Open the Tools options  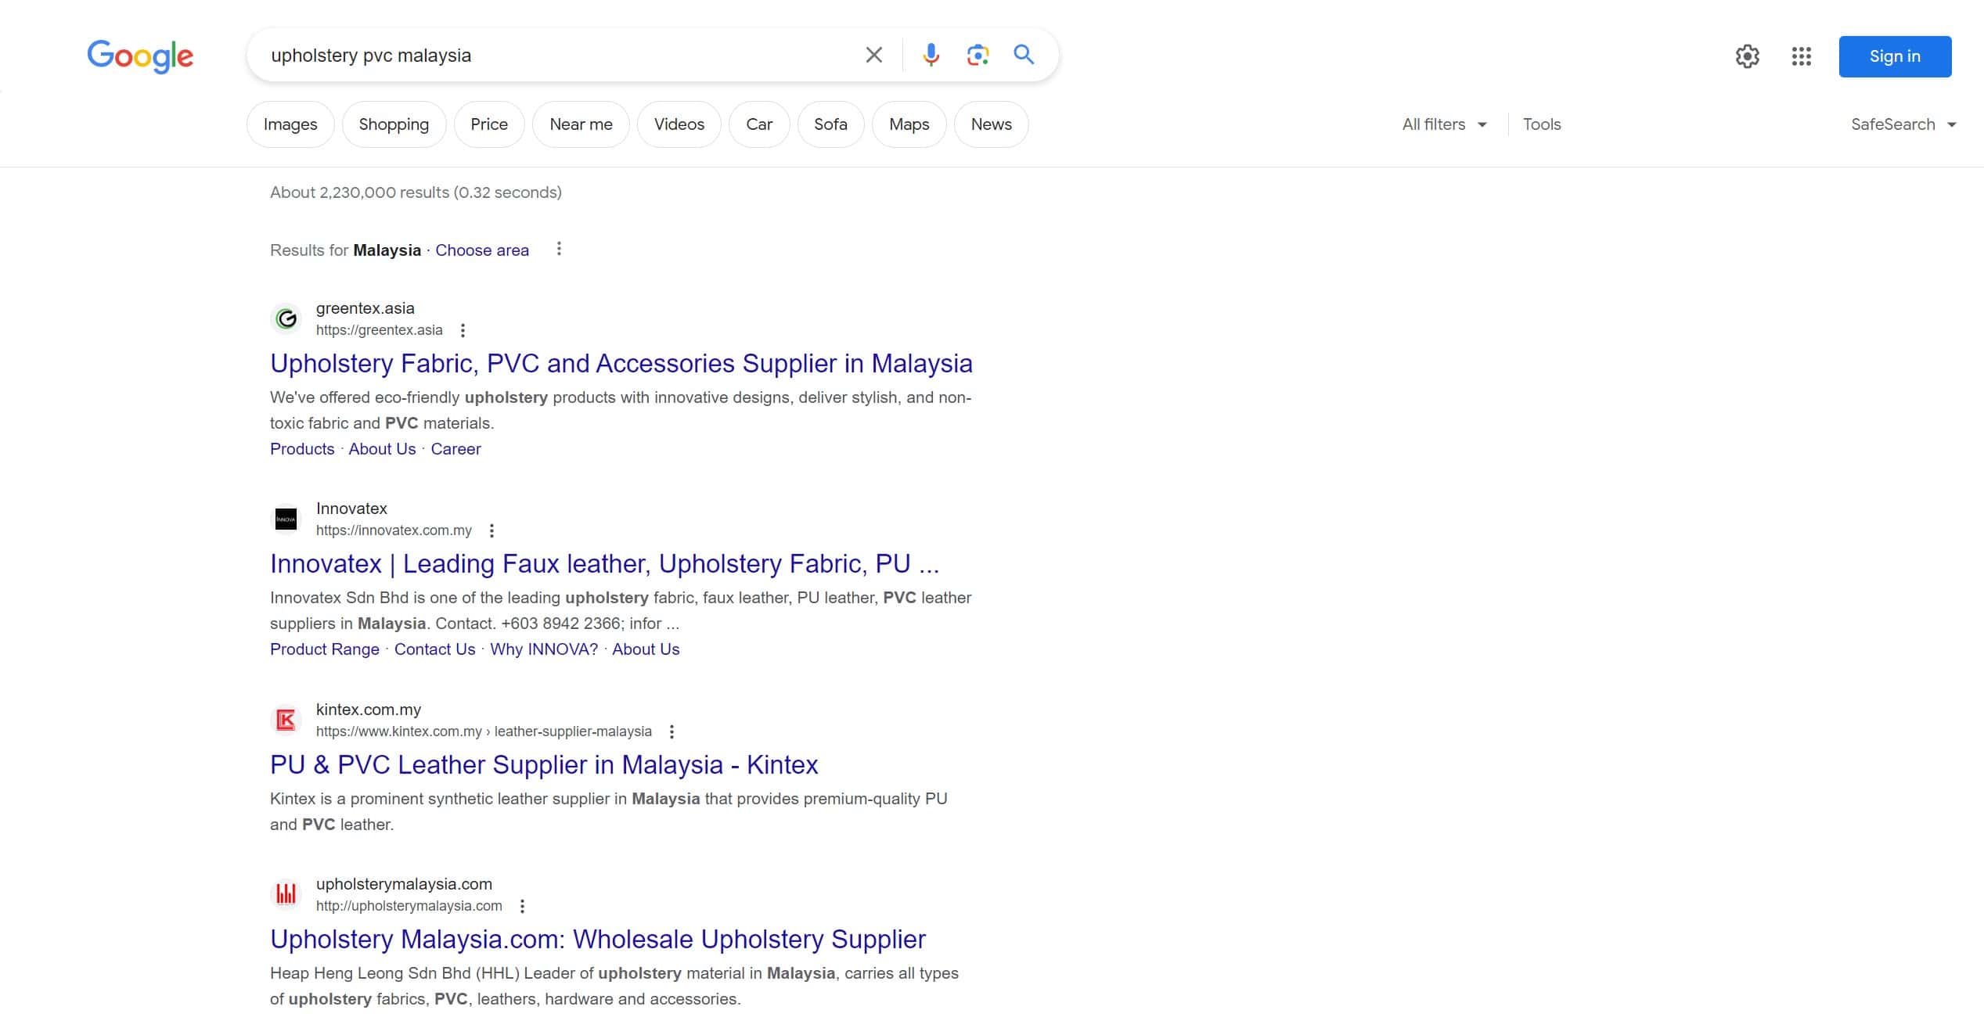click(x=1542, y=124)
